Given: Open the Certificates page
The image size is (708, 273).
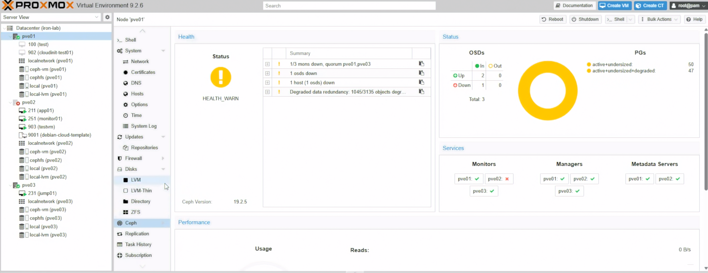Looking at the screenshot, I should (x=142, y=72).
